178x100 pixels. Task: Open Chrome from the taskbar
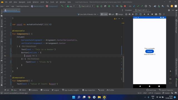[89, 97]
